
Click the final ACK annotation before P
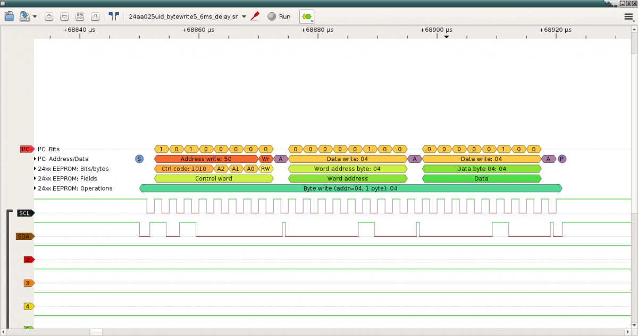coord(549,159)
